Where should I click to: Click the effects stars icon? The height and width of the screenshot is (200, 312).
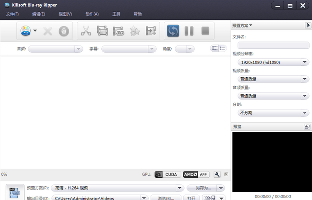135,31
